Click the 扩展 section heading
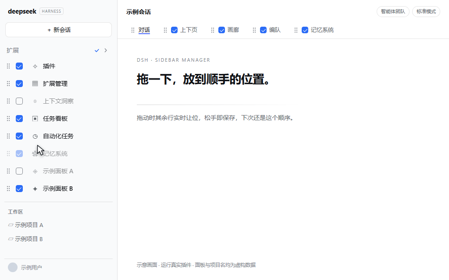This screenshot has width=449, height=280. pyautogui.click(x=13, y=50)
